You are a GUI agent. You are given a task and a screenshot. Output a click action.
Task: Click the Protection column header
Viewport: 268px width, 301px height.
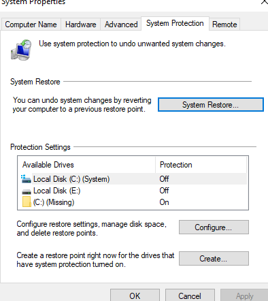pyautogui.click(x=201, y=165)
